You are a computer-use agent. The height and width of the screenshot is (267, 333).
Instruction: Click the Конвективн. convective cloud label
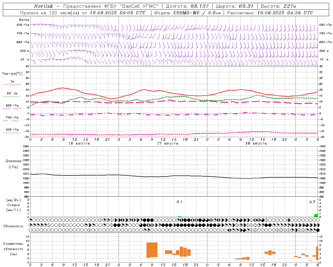pos(13,244)
